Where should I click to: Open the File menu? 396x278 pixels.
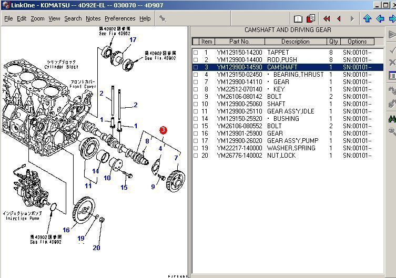8,19
